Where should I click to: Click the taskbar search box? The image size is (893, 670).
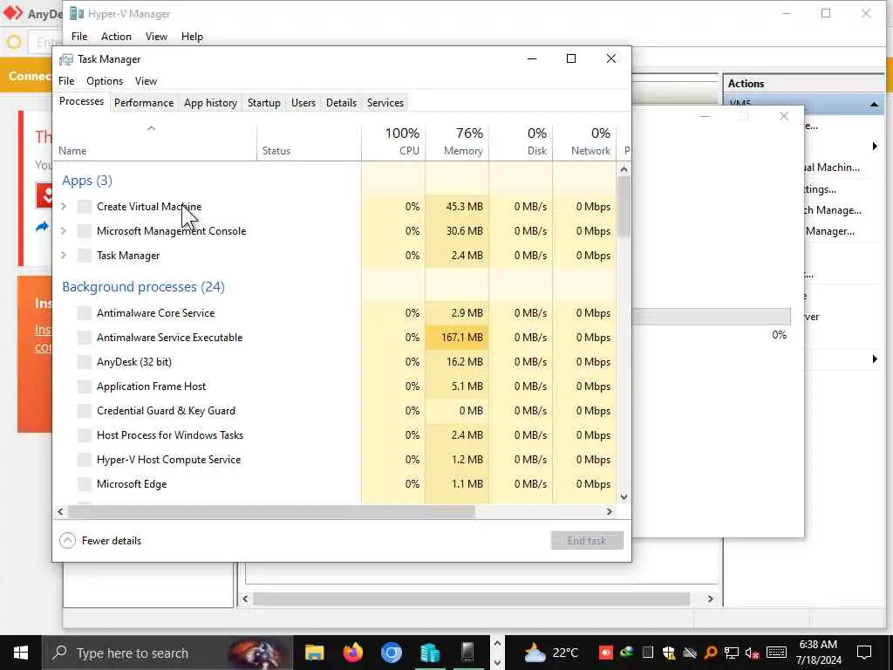tap(167, 653)
